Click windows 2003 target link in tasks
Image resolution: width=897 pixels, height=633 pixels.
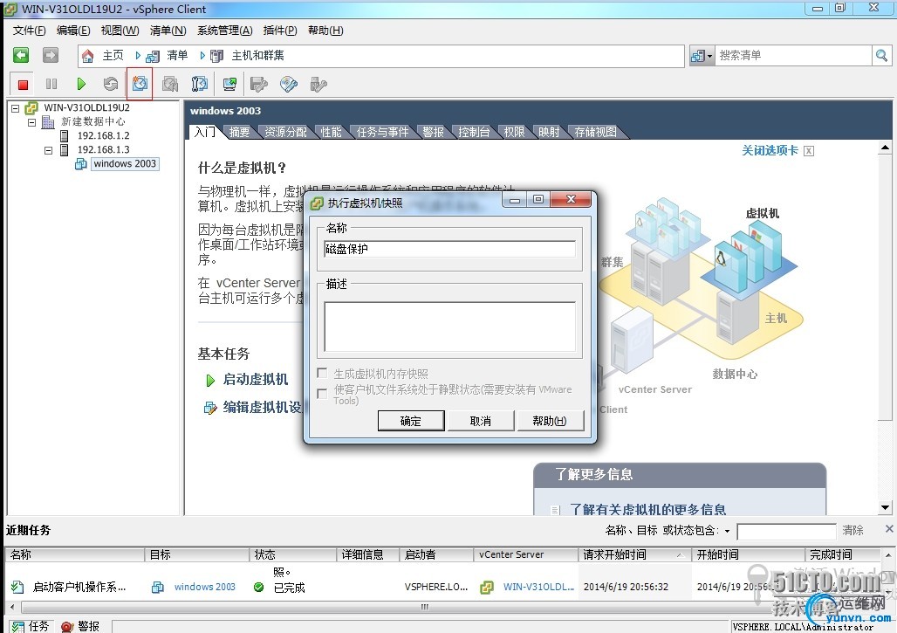pos(205,587)
